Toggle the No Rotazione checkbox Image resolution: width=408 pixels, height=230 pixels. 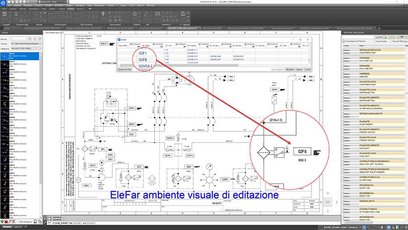pos(20,222)
